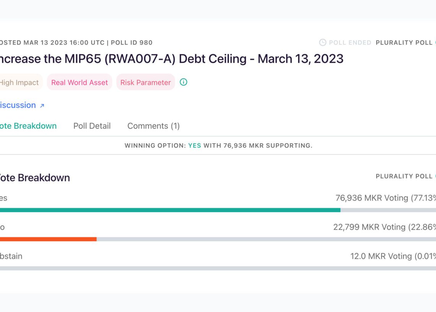Viewport: 436px width, 312px height.
Task: Click the clock icon beside Poll Ended
Action: (x=323, y=42)
